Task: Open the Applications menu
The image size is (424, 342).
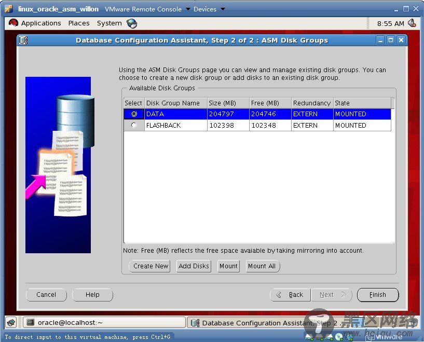Action: point(41,23)
